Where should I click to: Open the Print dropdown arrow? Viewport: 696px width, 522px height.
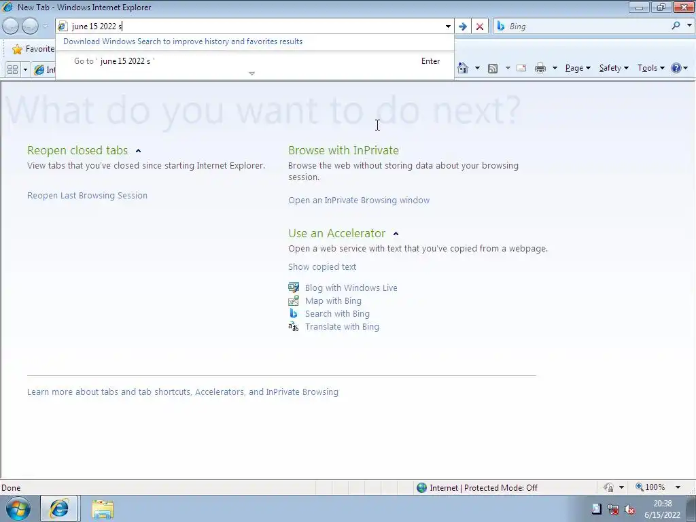[555, 68]
